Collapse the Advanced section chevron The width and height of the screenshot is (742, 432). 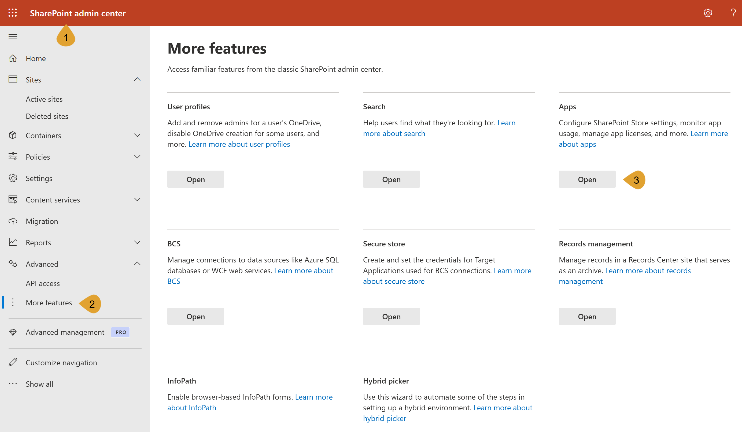[x=137, y=264]
